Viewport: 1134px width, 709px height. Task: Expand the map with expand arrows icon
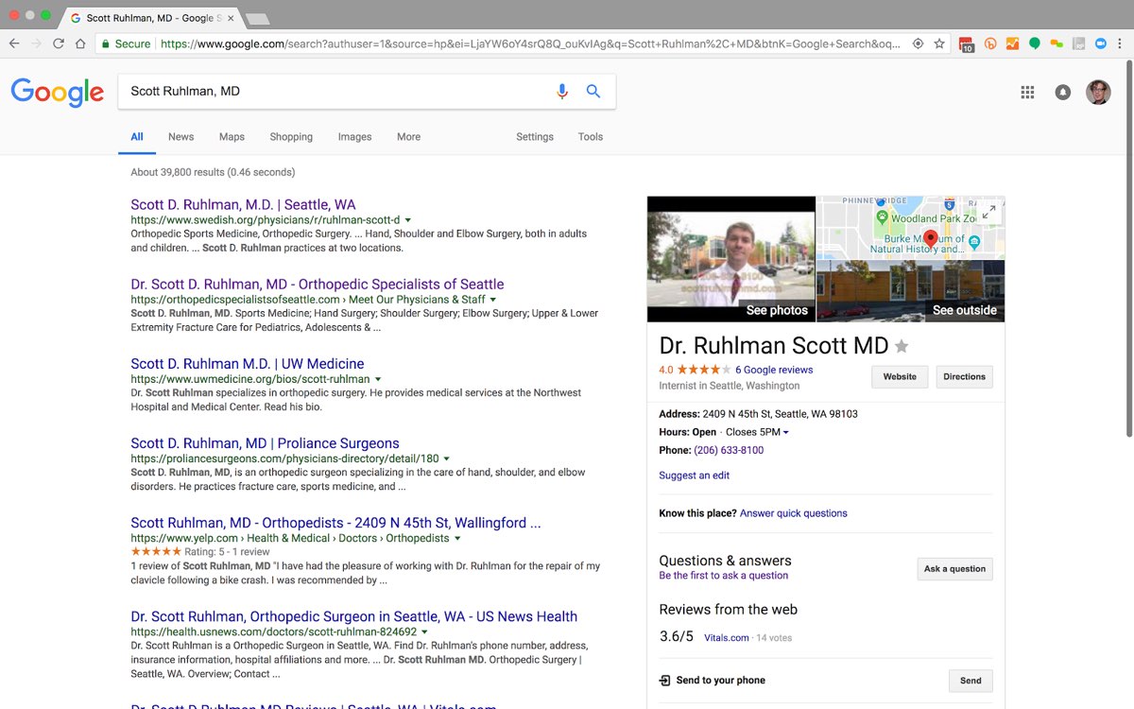988,213
